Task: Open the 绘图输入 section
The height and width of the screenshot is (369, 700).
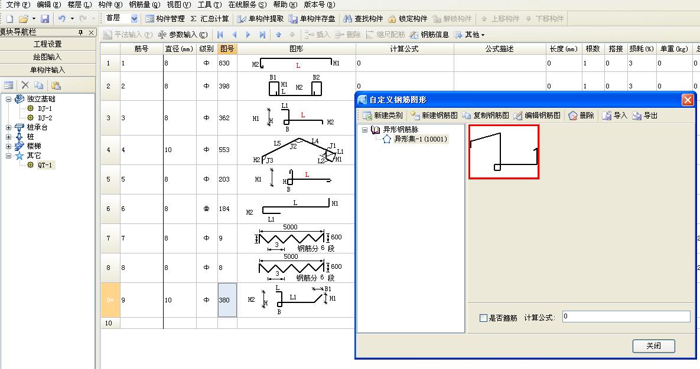Action: [48, 57]
